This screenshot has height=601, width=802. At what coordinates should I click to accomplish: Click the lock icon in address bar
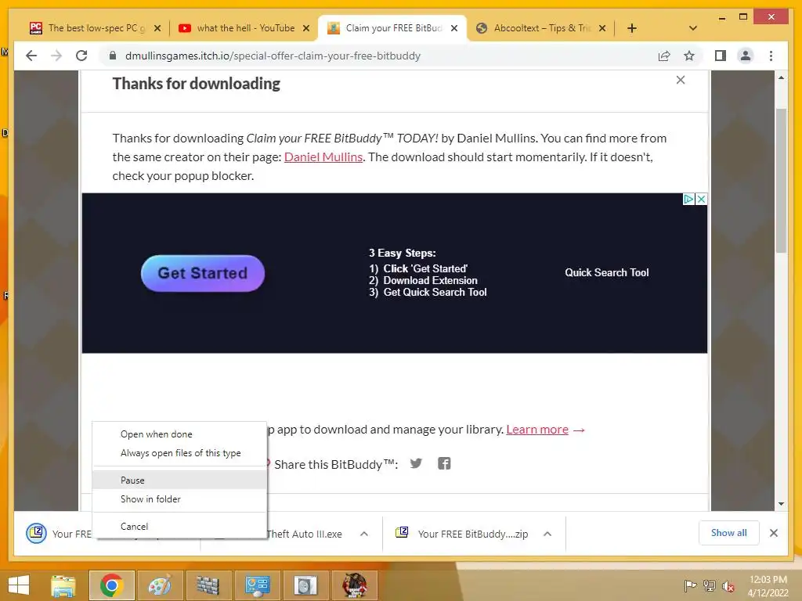113,56
